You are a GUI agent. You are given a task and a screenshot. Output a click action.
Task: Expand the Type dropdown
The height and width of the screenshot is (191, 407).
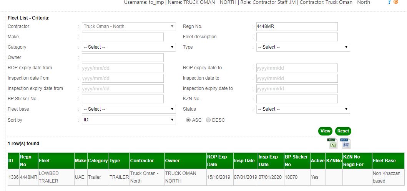tap(303, 47)
